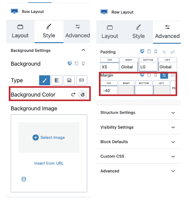Select the image background type icon
190x203 pixels.
[69, 80]
